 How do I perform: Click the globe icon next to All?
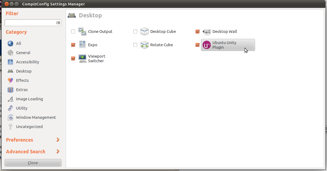click(x=10, y=43)
